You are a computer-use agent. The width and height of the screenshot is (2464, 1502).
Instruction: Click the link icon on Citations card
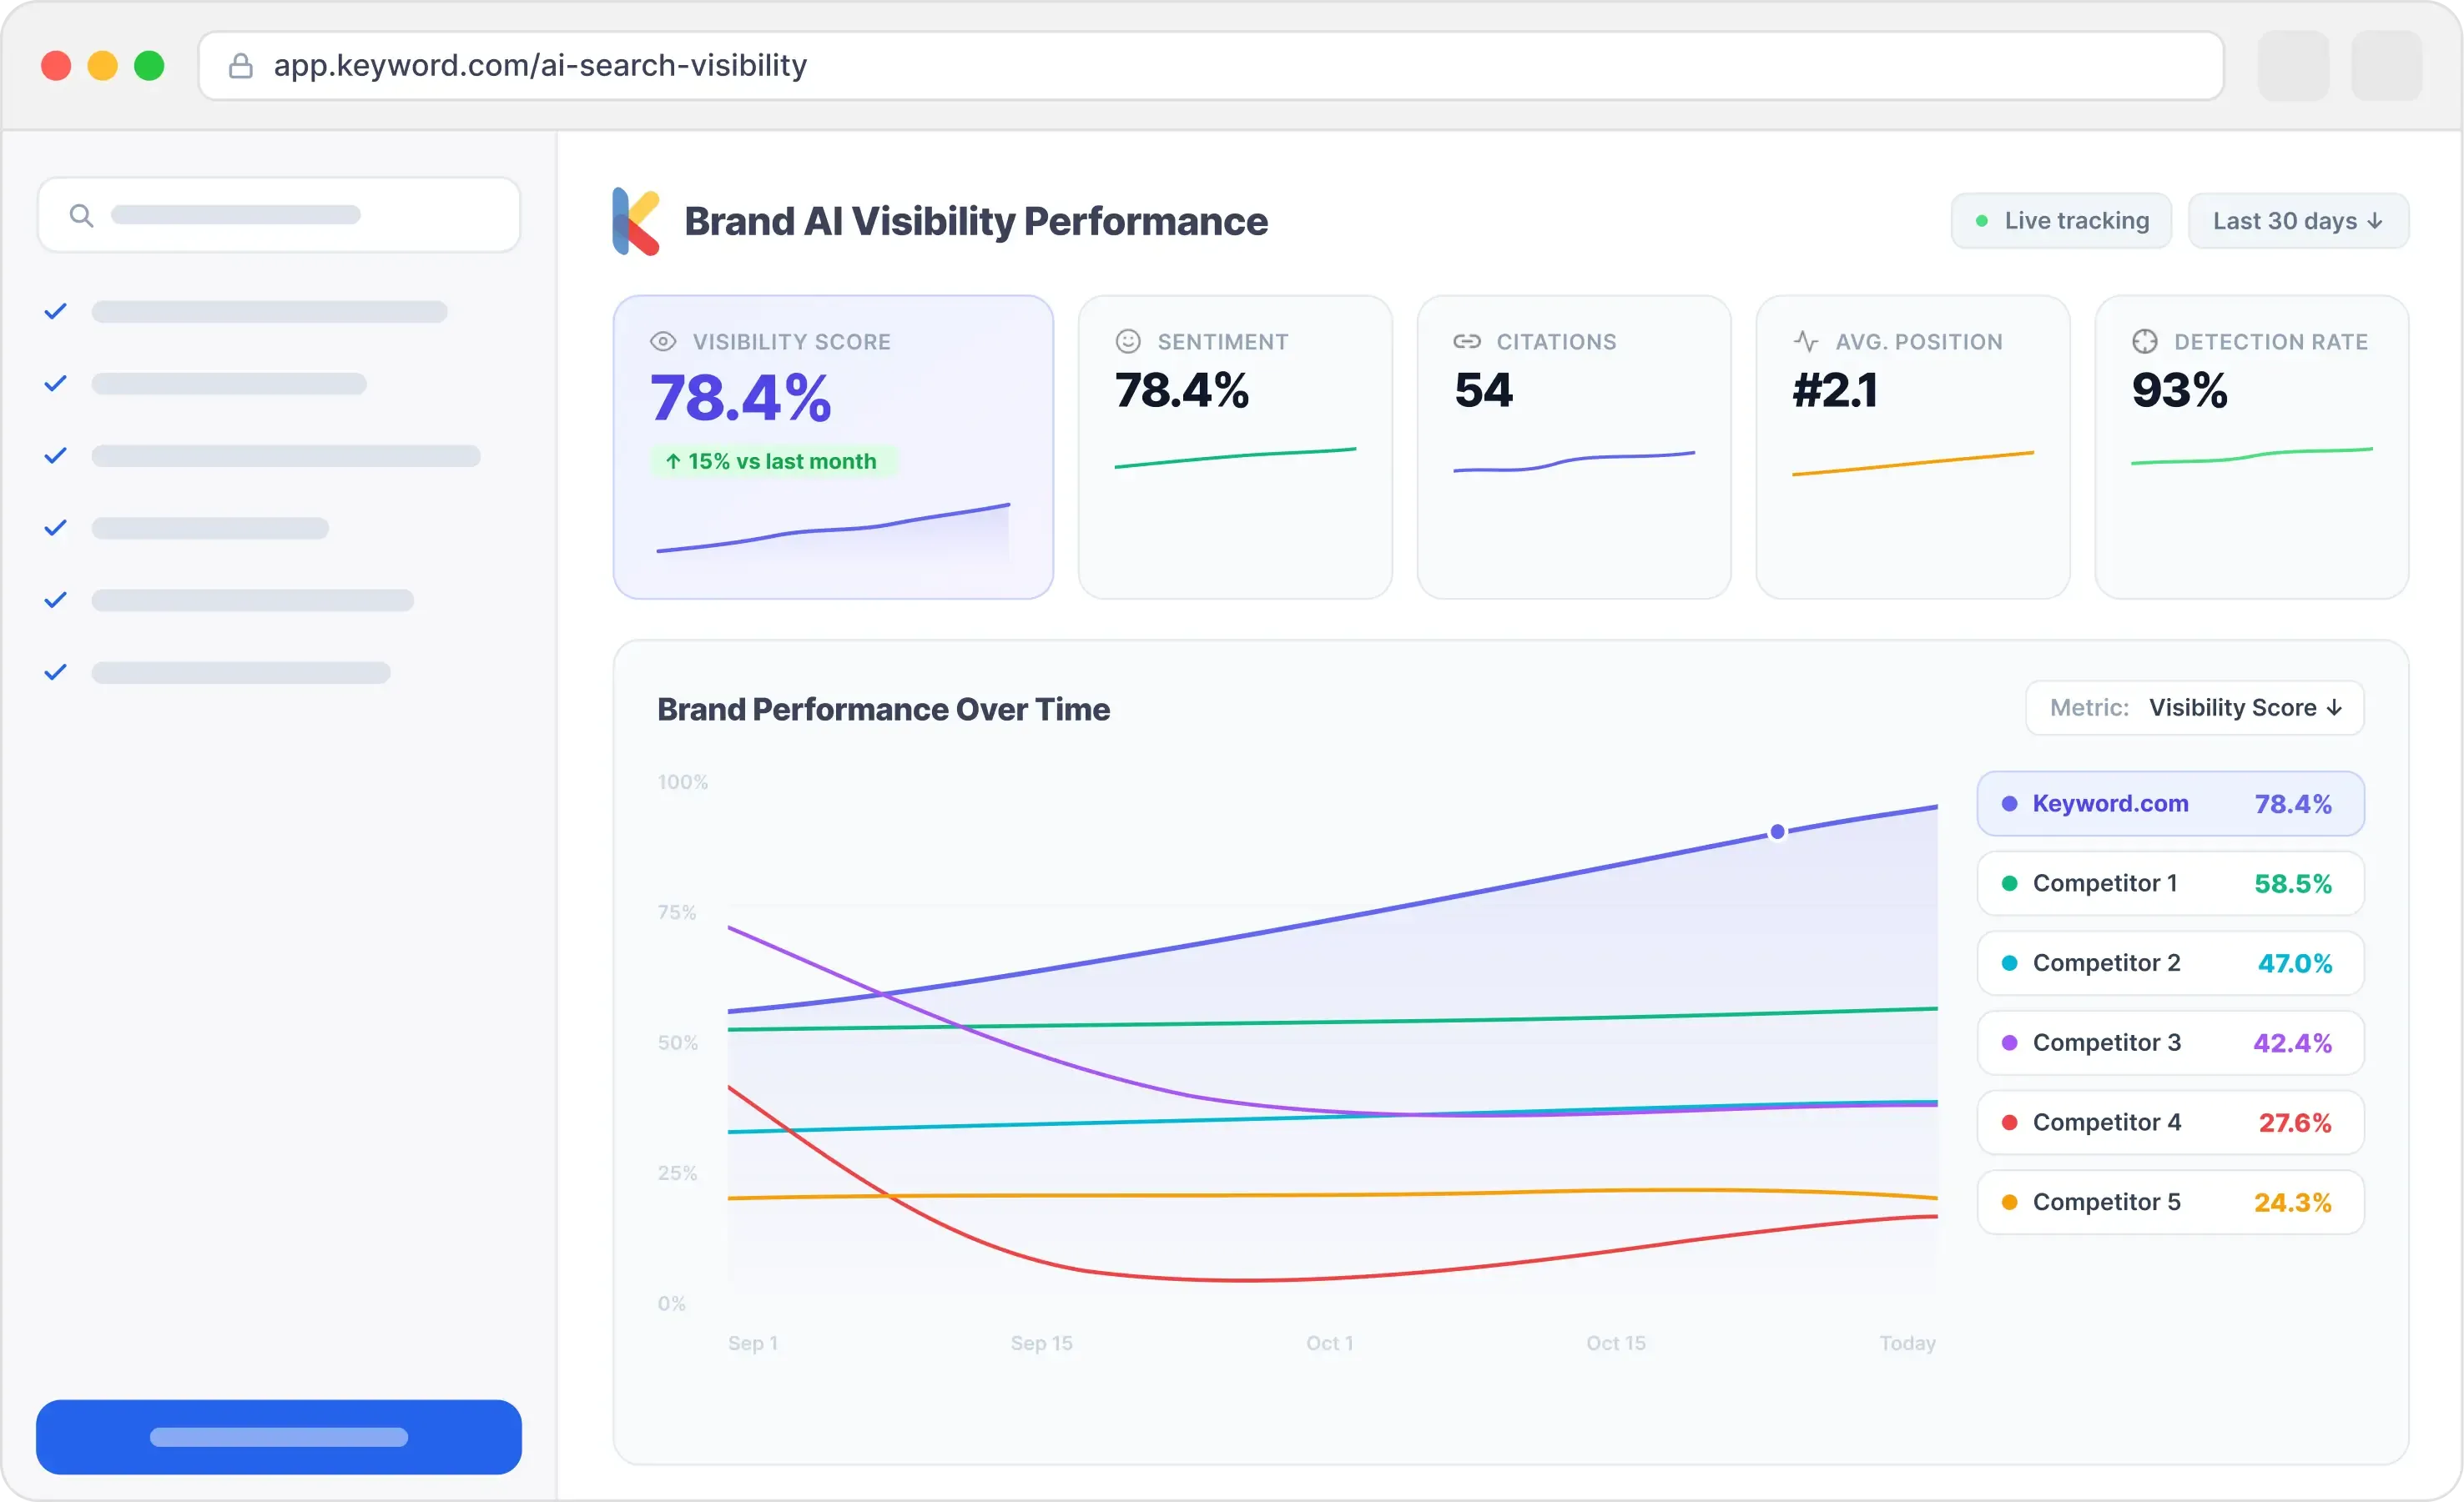click(x=1466, y=341)
